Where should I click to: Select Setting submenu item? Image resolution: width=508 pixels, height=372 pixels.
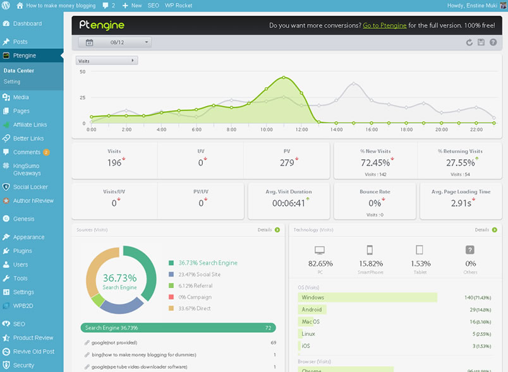point(12,81)
